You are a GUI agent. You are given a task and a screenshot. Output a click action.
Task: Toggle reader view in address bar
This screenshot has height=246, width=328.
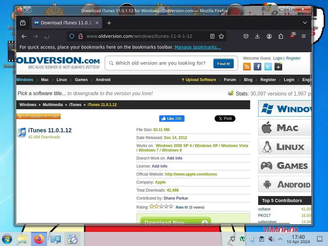point(212,36)
